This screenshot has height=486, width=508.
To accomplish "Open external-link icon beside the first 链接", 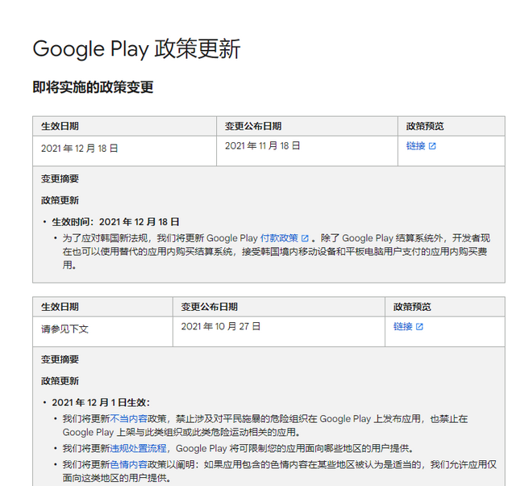I will tap(432, 146).
